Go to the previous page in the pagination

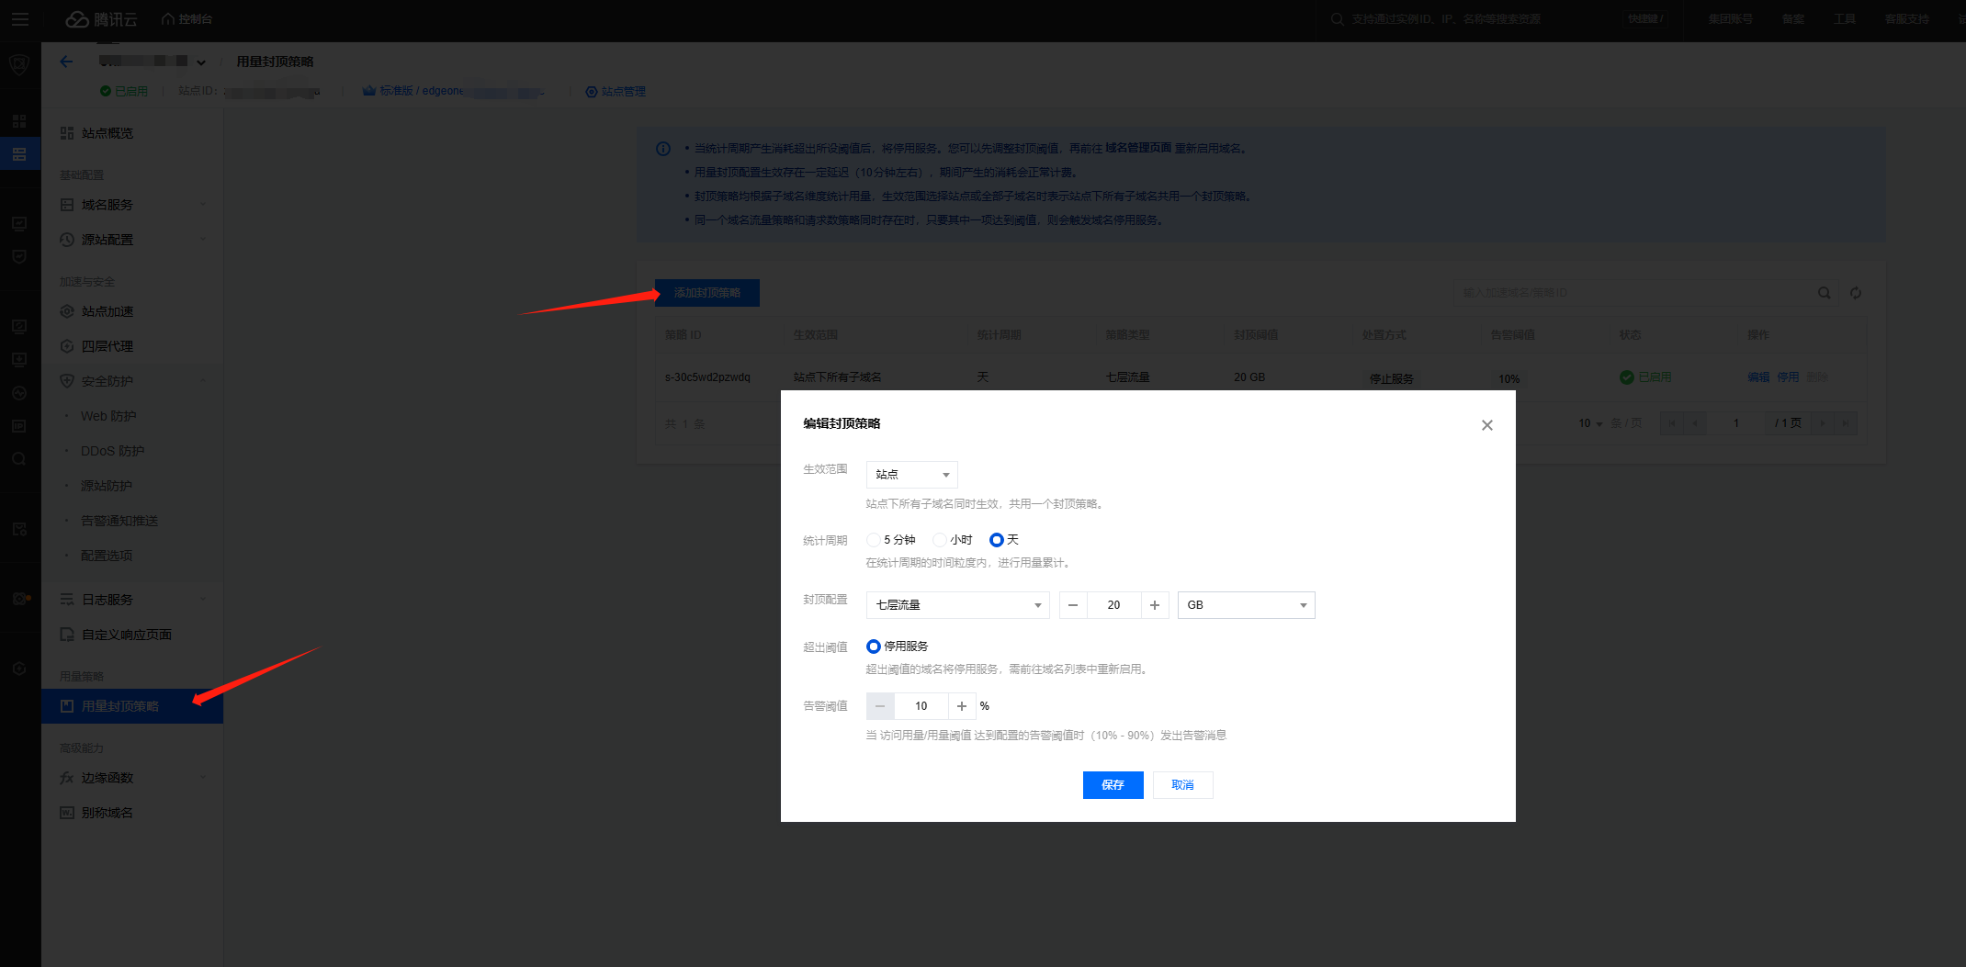1695,423
